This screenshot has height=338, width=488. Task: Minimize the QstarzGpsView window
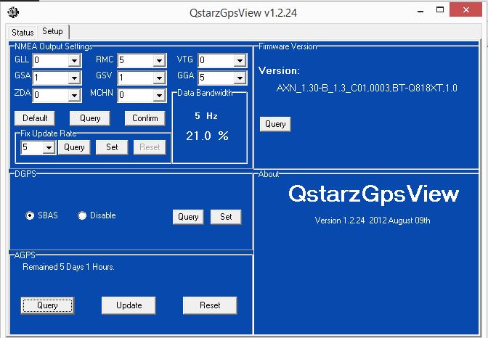[x=420, y=11]
